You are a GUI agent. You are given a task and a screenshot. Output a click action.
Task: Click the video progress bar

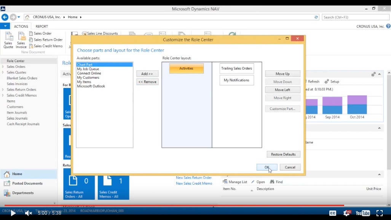pyautogui.click(x=196, y=205)
